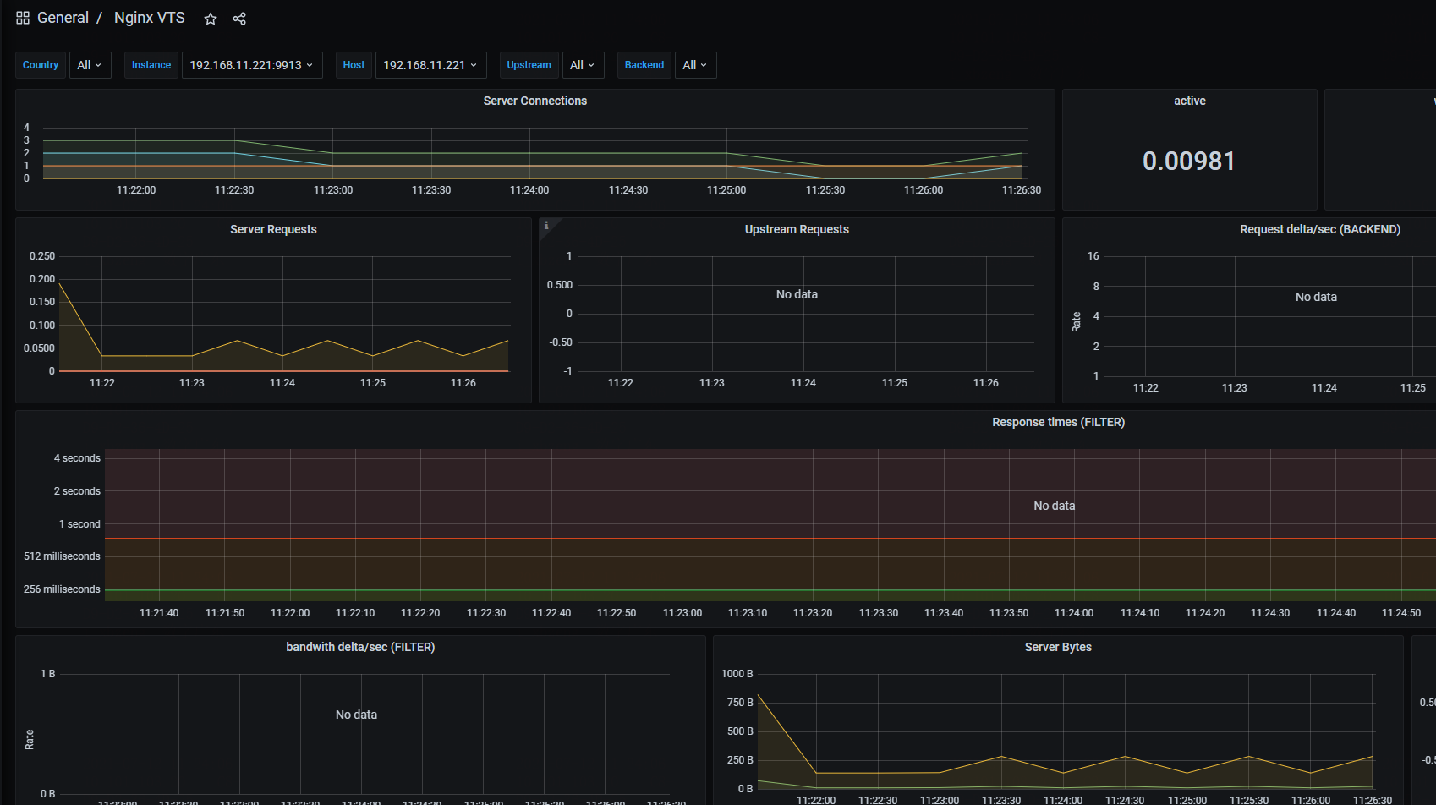The height and width of the screenshot is (805, 1436).
Task: Click the 1000 B axis label in Server Bytes
Action: coord(737,674)
